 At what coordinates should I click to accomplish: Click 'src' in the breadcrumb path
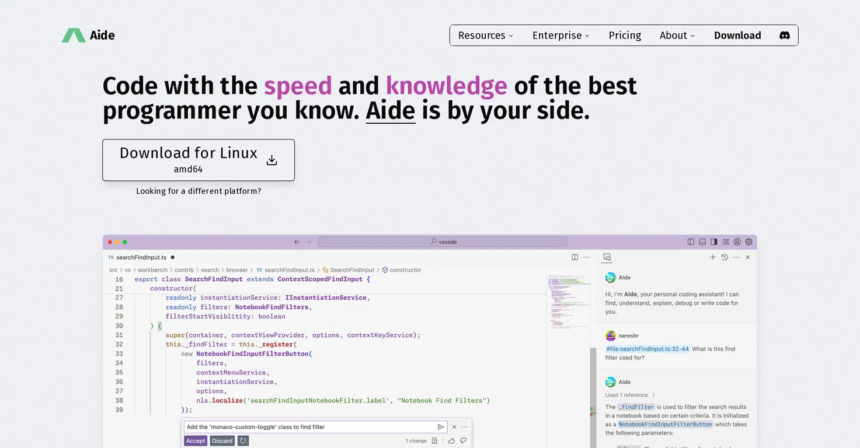point(113,270)
